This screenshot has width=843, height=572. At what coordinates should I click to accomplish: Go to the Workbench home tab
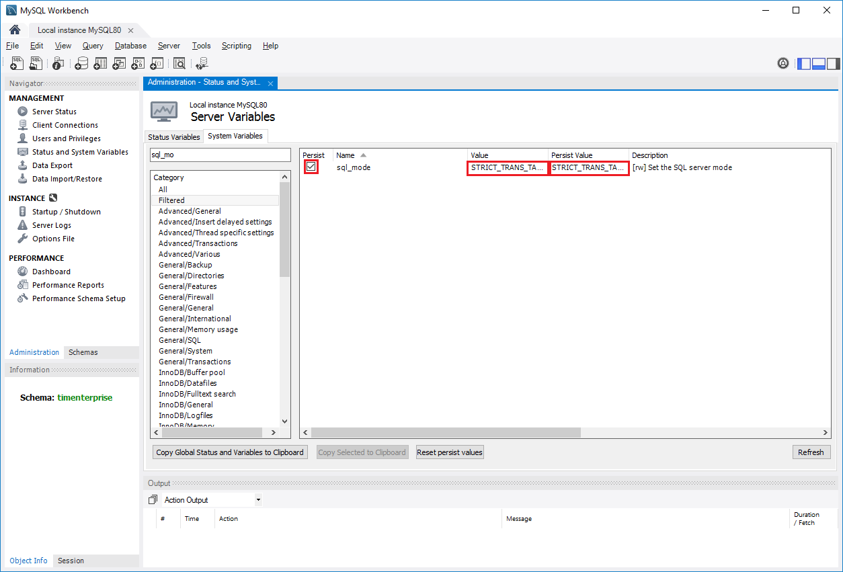point(14,30)
